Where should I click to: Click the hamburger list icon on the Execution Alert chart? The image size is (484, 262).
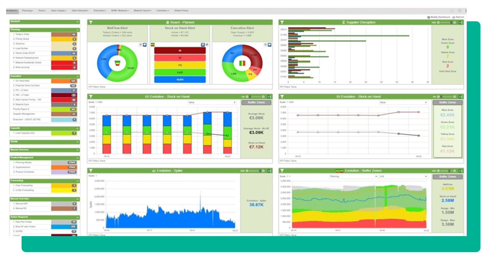pyautogui.click(x=266, y=45)
